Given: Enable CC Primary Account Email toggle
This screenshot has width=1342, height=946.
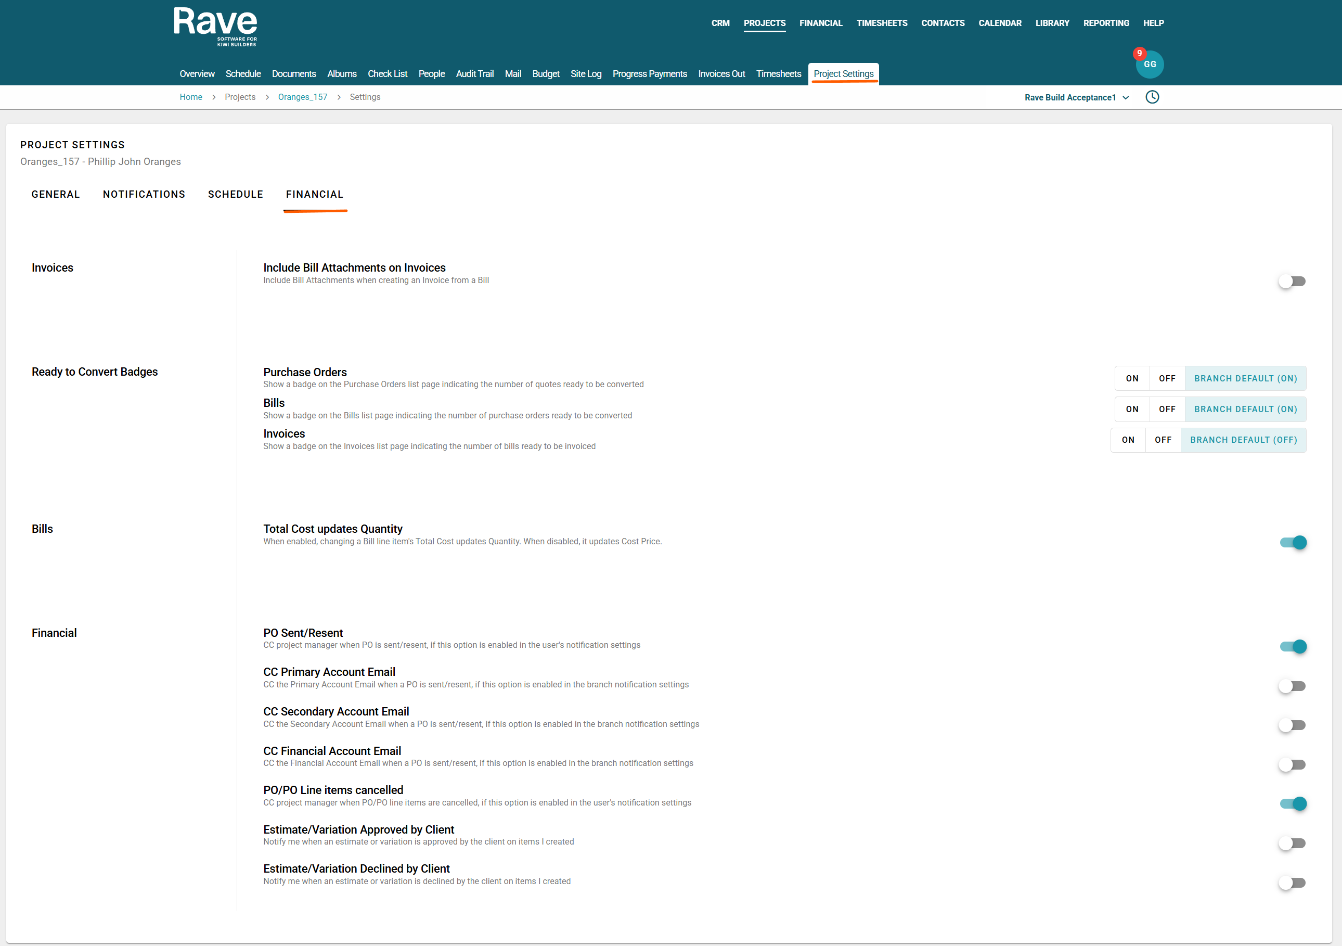Looking at the screenshot, I should pyautogui.click(x=1292, y=686).
